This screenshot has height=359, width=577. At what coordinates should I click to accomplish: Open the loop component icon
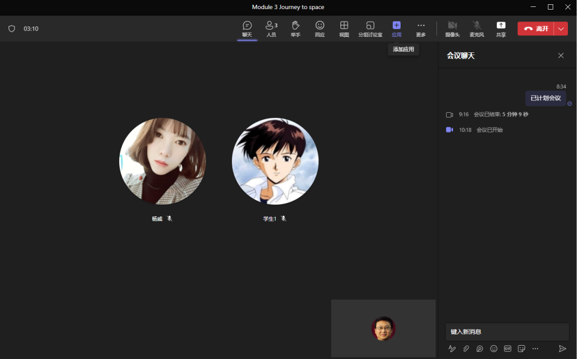[x=480, y=348]
